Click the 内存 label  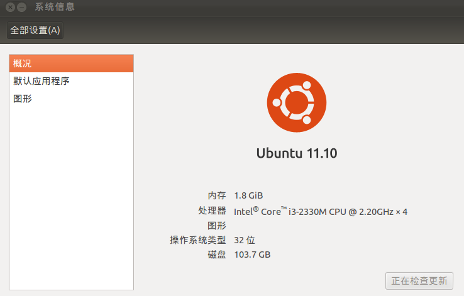pos(217,195)
